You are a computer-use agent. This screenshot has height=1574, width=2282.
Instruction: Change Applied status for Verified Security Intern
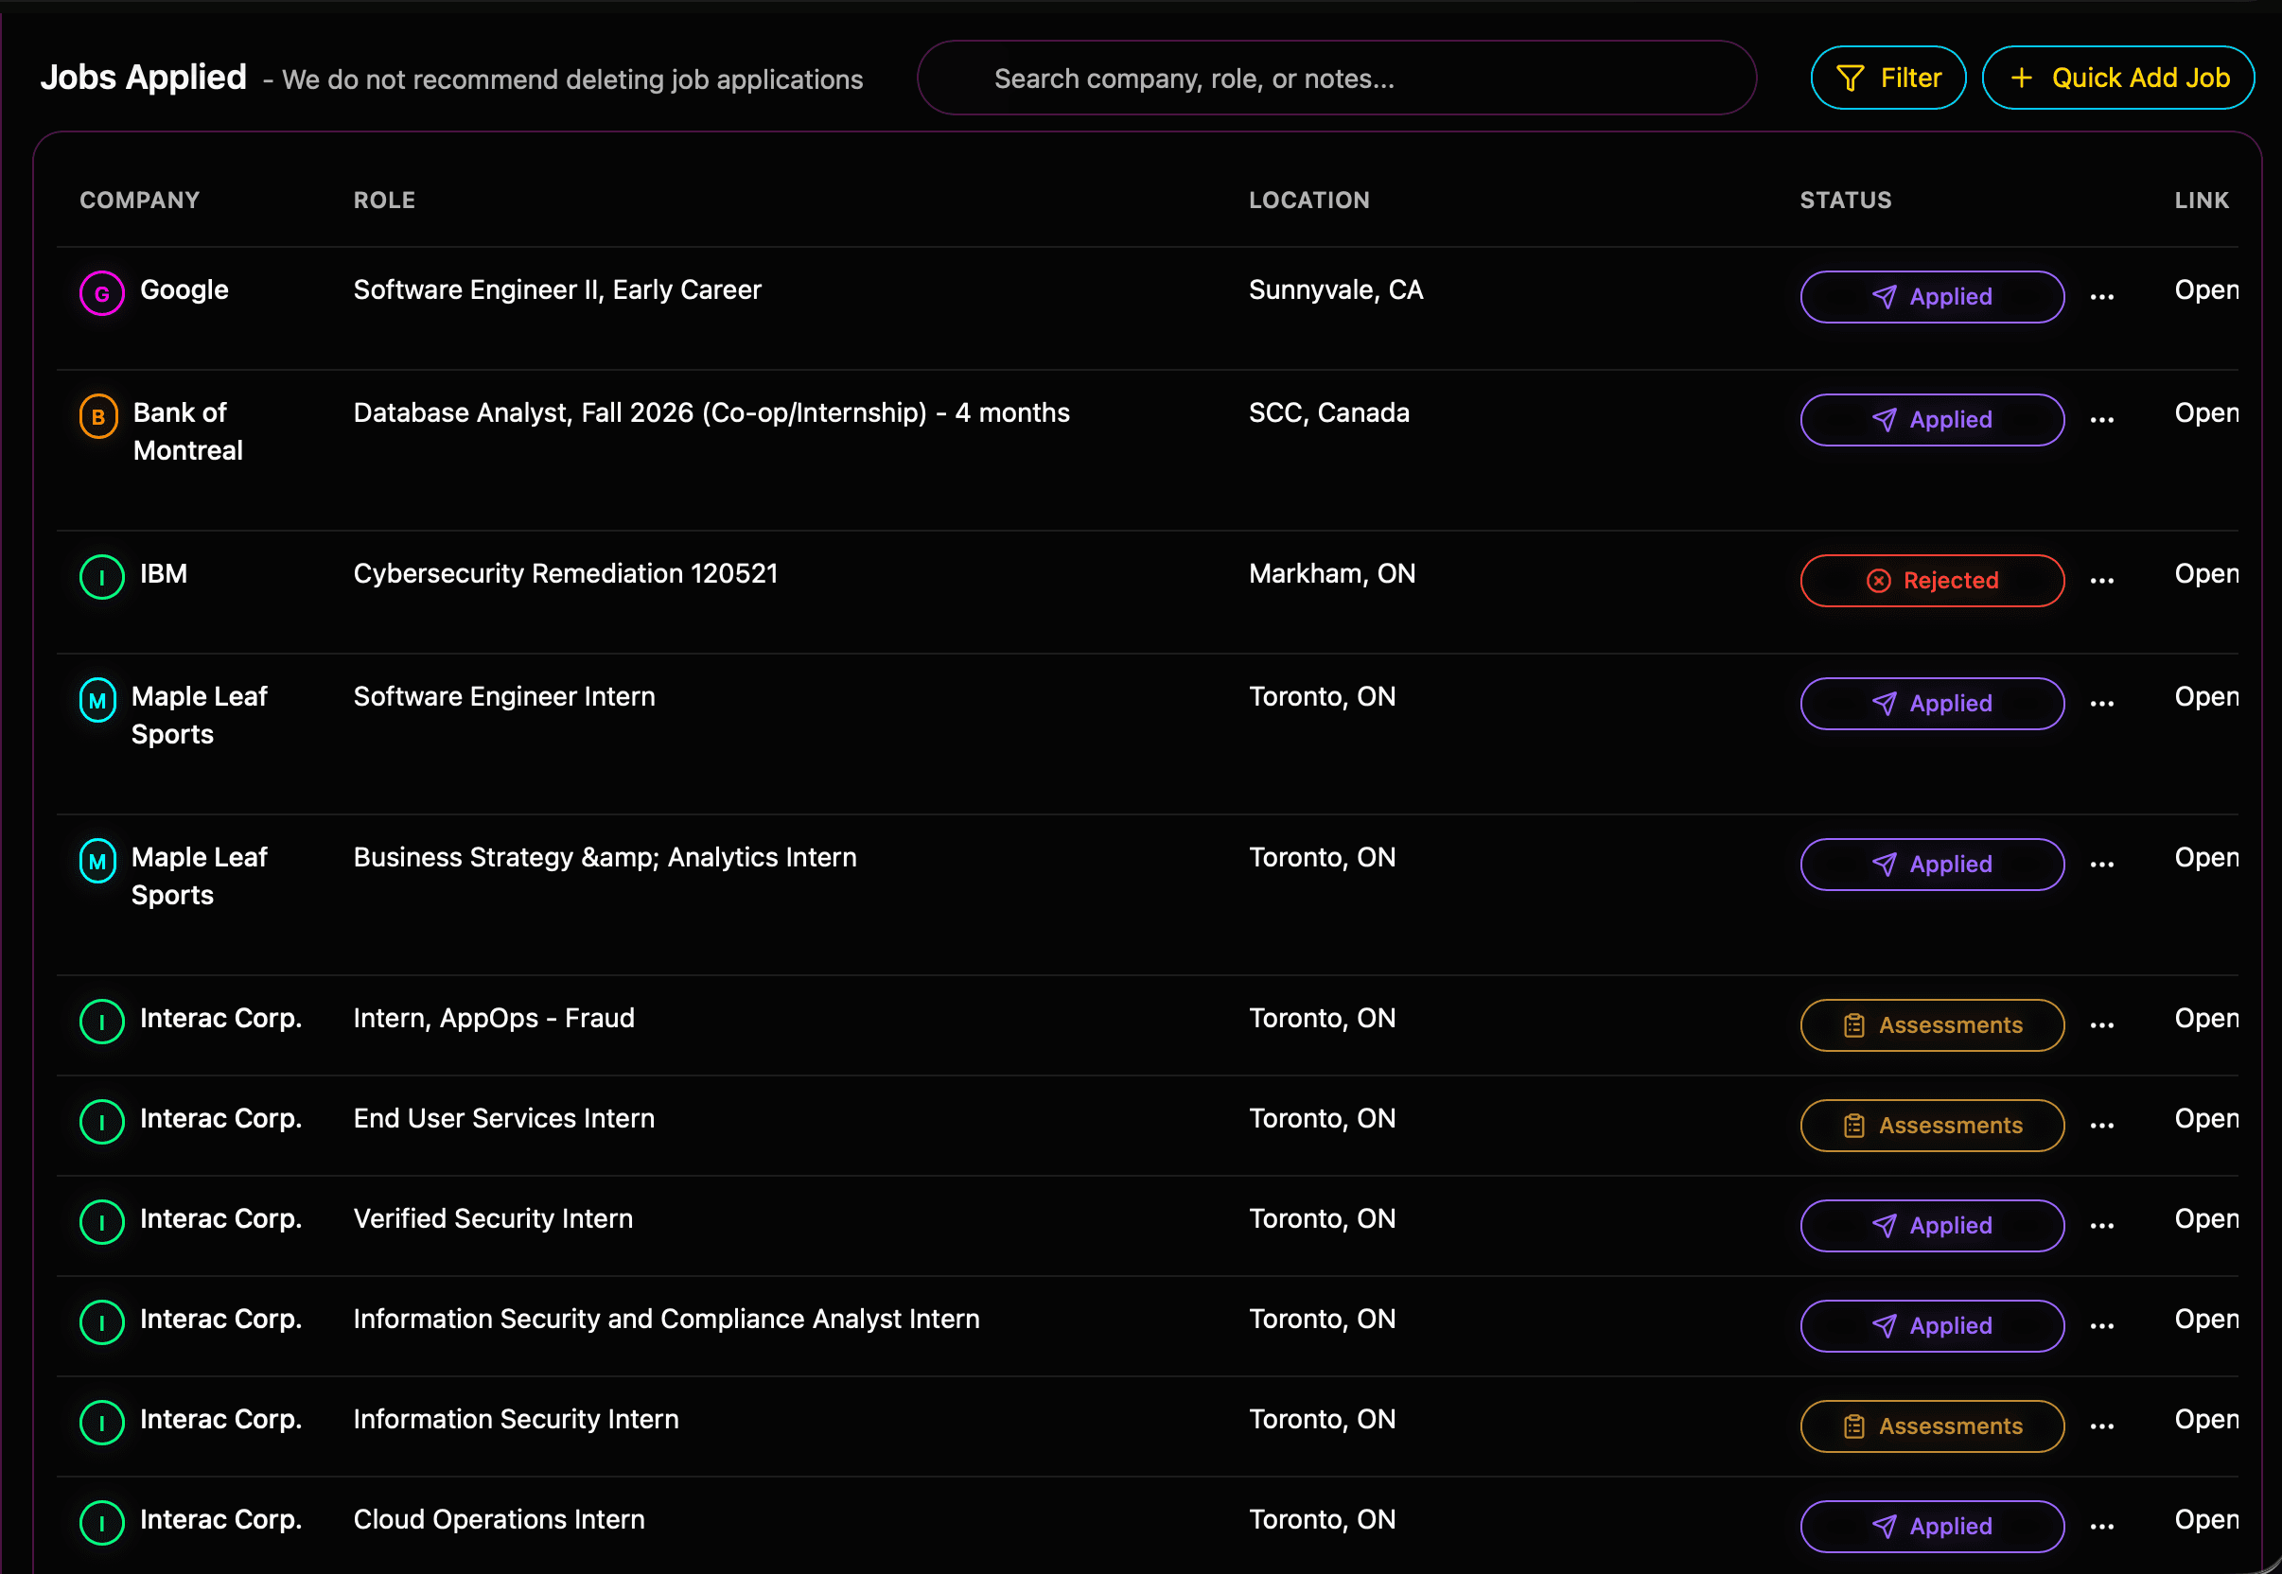coord(1932,1226)
